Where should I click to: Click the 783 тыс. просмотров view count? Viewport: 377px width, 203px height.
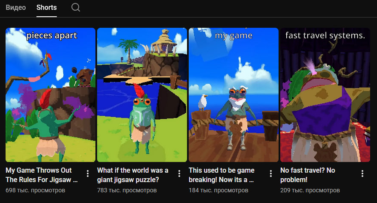point(127,190)
